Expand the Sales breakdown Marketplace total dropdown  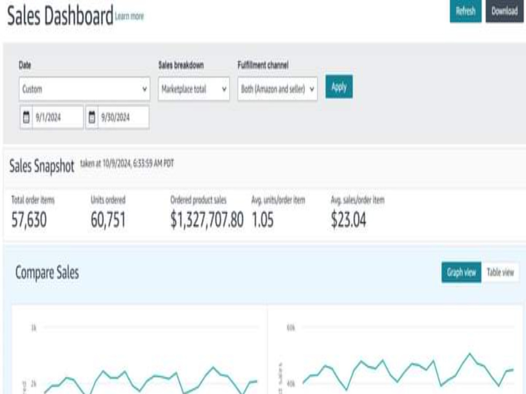pyautogui.click(x=194, y=89)
